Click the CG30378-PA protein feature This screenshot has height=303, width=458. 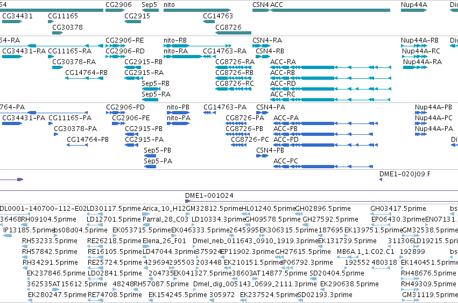tap(56, 134)
